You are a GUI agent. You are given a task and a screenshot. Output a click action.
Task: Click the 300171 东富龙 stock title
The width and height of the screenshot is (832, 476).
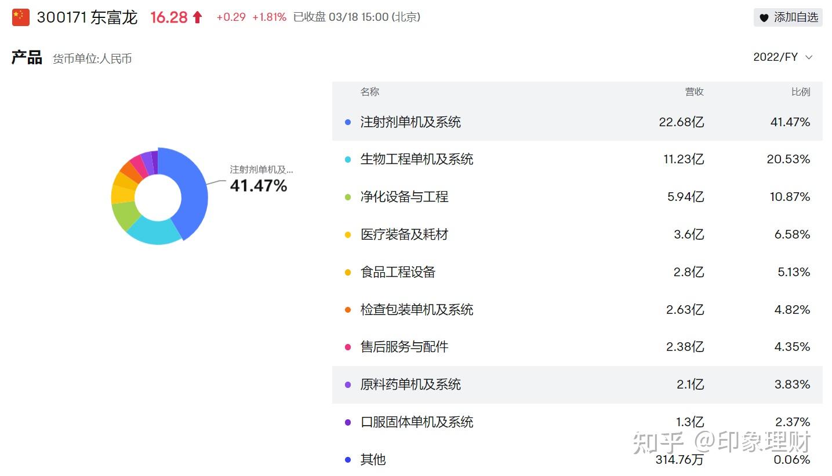(x=87, y=17)
